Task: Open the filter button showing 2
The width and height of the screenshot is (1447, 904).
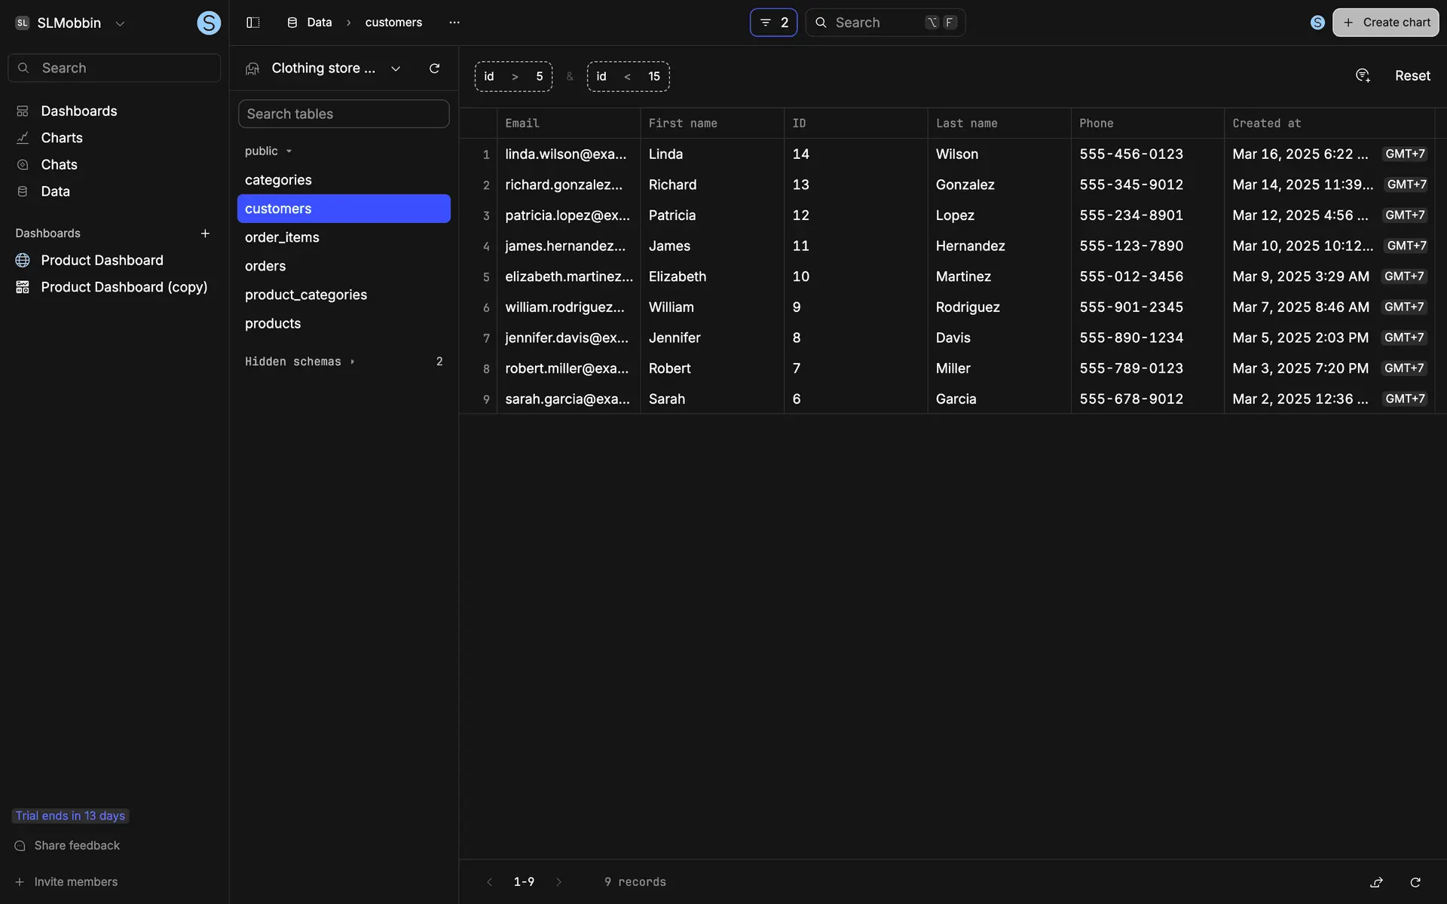Action: coord(773,23)
